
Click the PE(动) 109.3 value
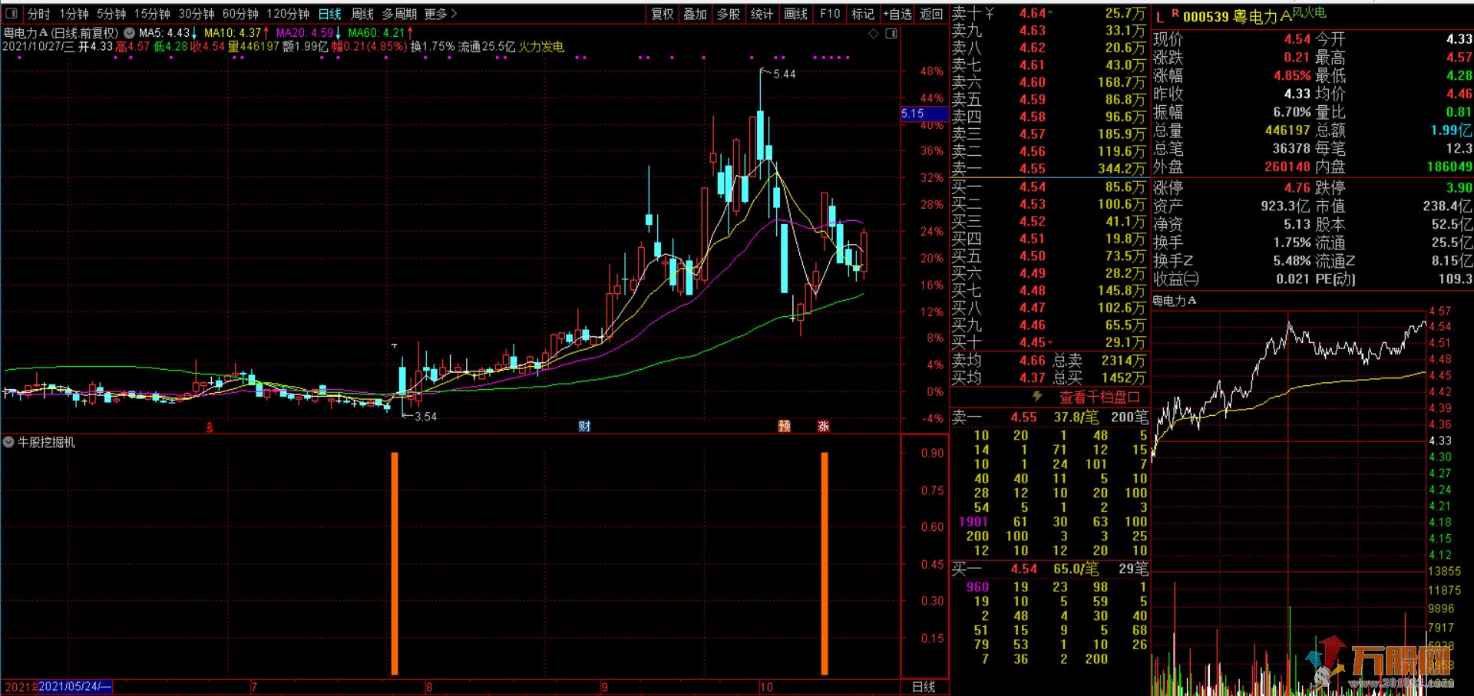pyautogui.click(x=1455, y=279)
